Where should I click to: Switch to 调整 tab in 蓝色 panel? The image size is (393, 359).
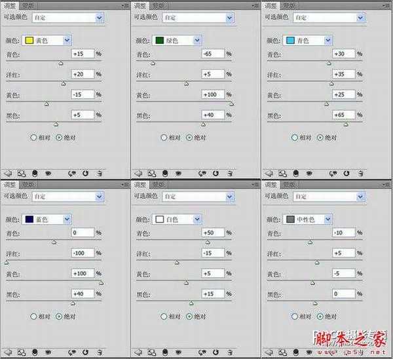click(10, 185)
